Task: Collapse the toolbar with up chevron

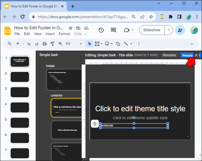Action: [192, 44]
